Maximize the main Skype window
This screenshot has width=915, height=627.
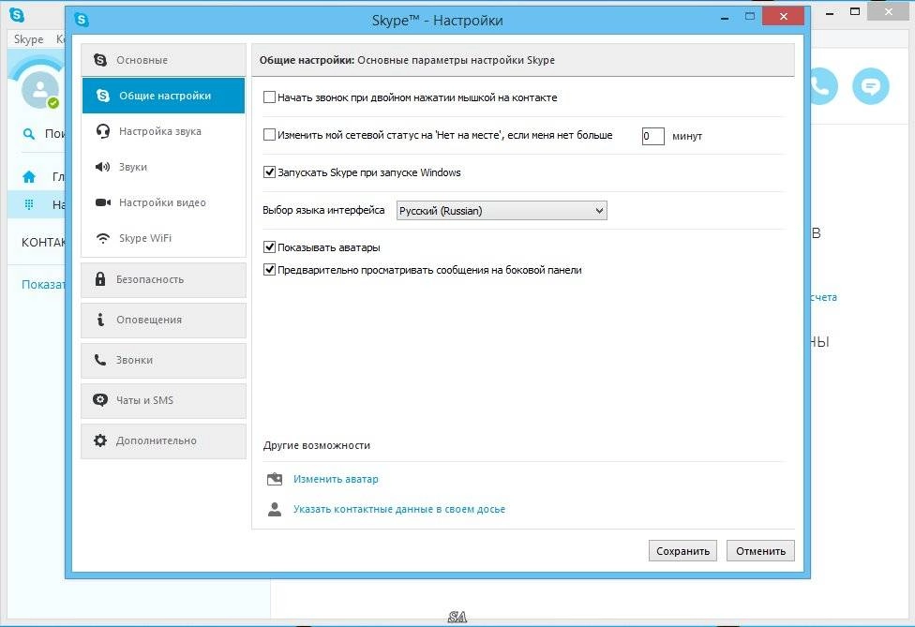point(855,11)
